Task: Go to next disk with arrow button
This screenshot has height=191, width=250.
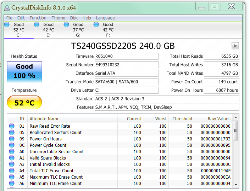Action: click(x=235, y=46)
